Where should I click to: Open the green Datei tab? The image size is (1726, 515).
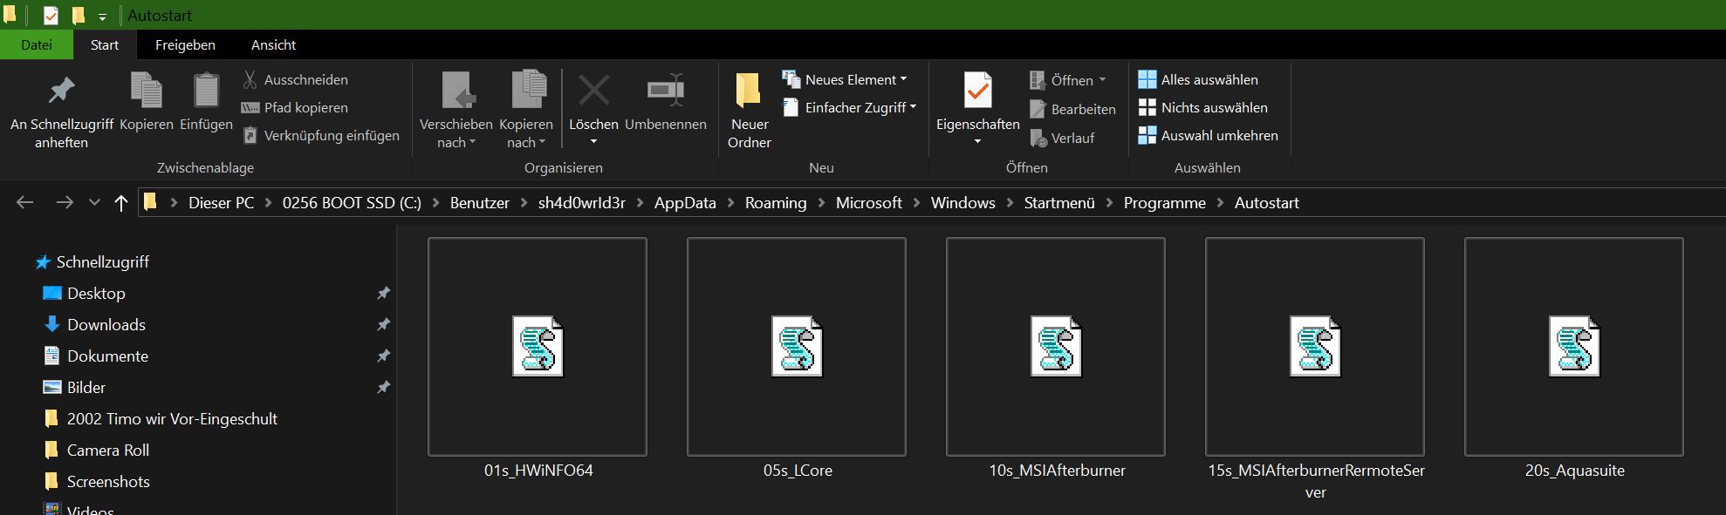[37, 44]
